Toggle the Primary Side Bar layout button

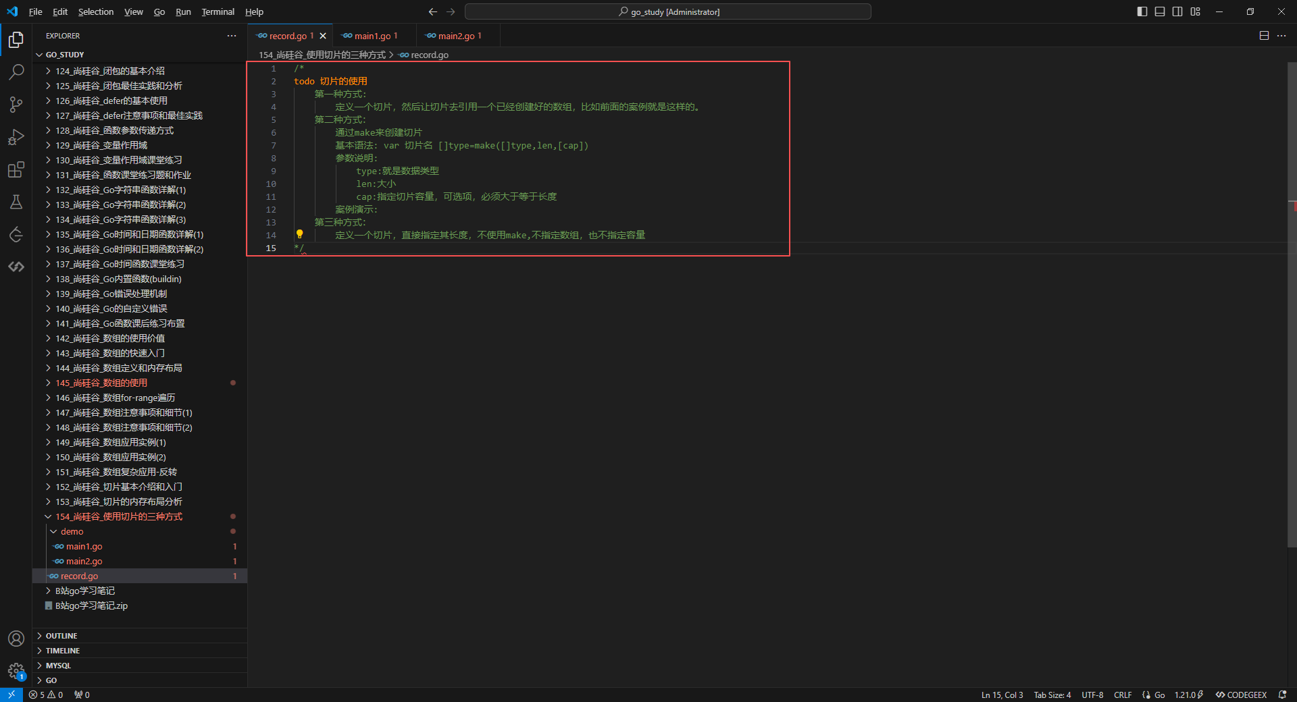coord(1142,11)
